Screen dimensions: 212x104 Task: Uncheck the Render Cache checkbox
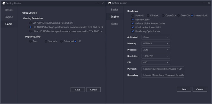(133, 19)
